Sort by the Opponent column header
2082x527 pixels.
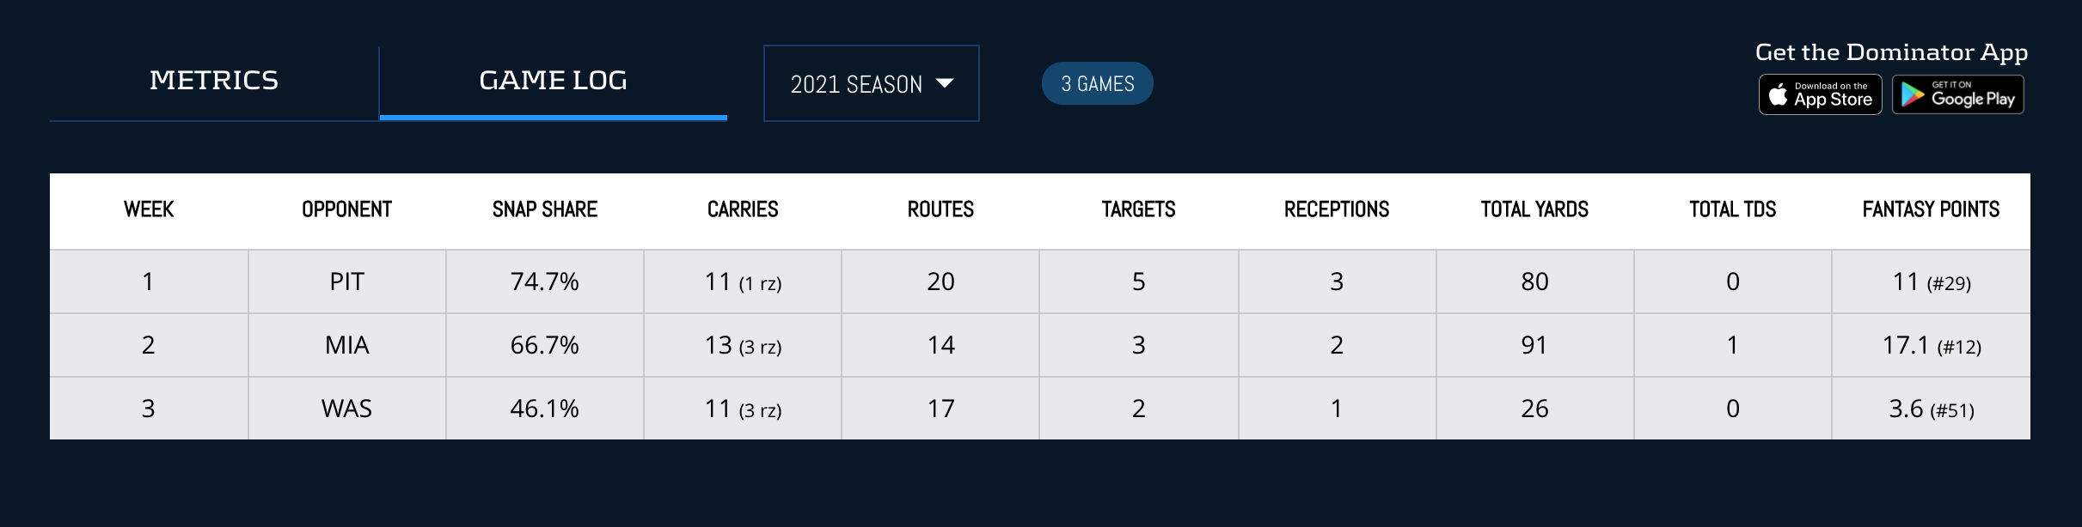tap(346, 209)
